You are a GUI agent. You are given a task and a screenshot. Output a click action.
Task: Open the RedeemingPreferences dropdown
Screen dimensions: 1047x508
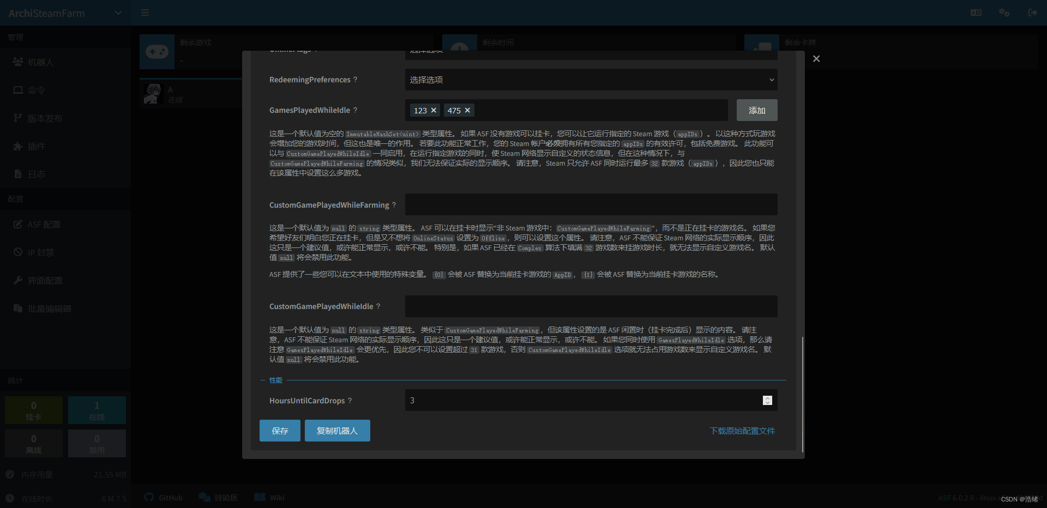[x=591, y=80]
